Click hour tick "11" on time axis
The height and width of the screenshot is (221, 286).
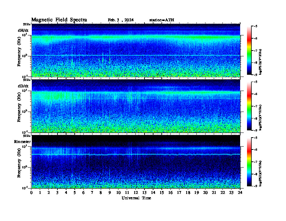127,193
